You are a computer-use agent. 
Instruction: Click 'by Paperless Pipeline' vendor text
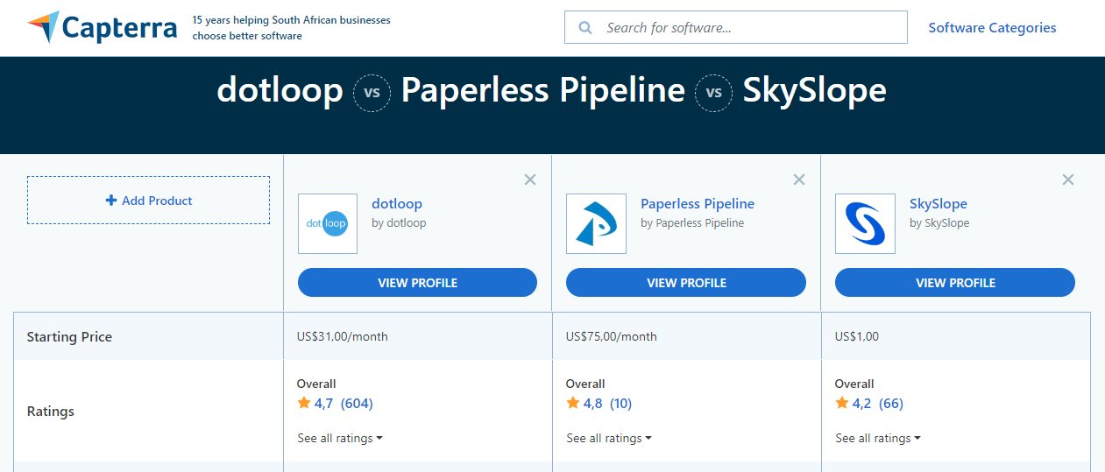(692, 222)
